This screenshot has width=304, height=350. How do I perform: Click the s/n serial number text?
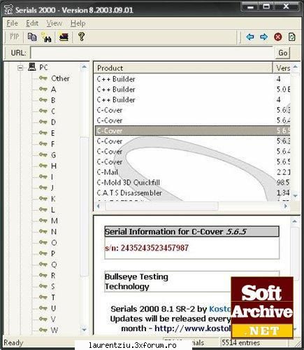click(x=147, y=248)
